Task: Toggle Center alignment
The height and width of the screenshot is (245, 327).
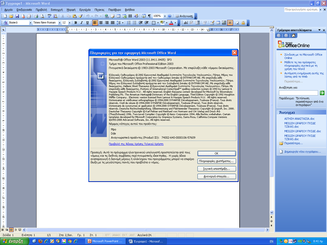Action: pos(101,23)
